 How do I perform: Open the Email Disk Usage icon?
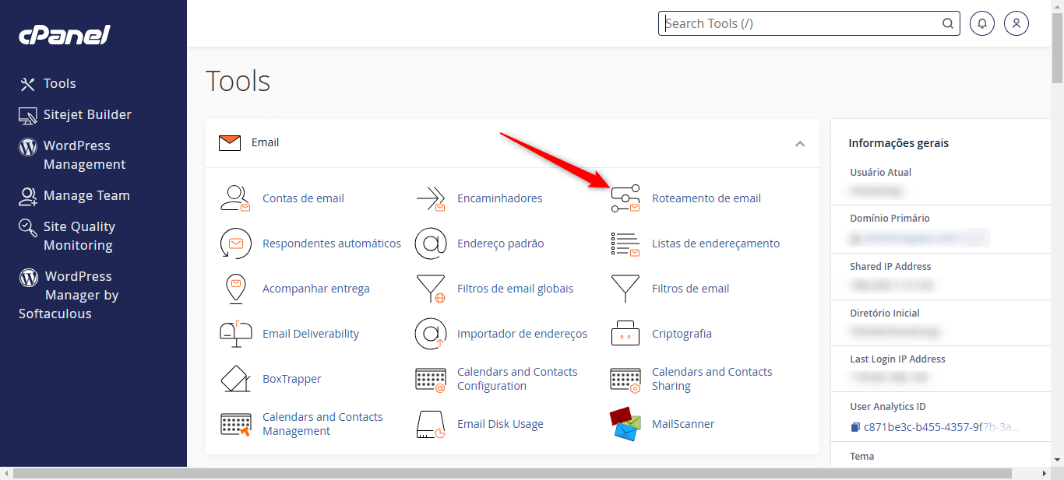pyautogui.click(x=430, y=424)
